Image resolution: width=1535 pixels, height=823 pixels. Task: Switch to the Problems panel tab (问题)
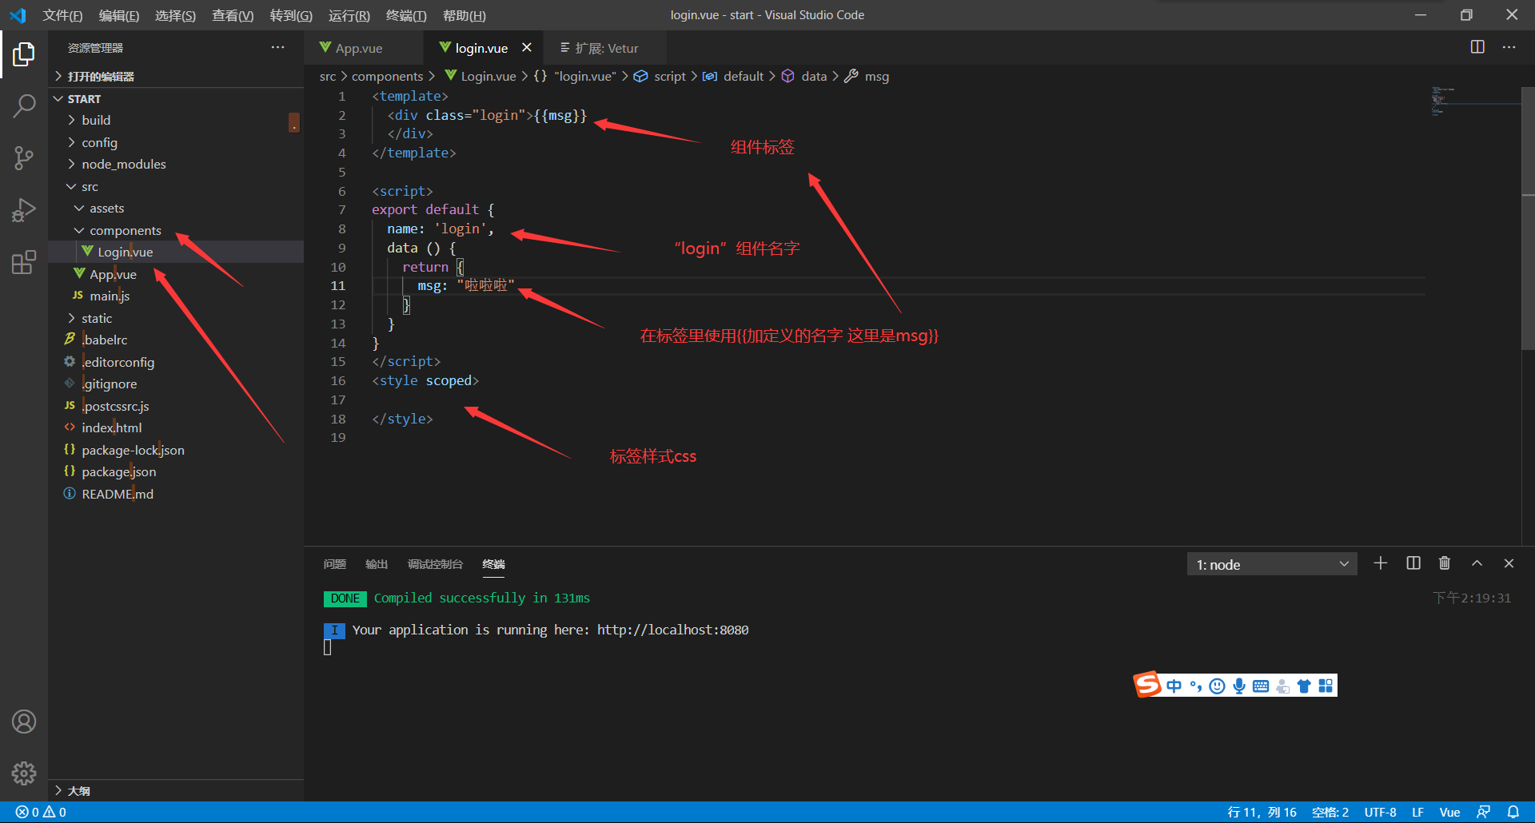point(334,564)
